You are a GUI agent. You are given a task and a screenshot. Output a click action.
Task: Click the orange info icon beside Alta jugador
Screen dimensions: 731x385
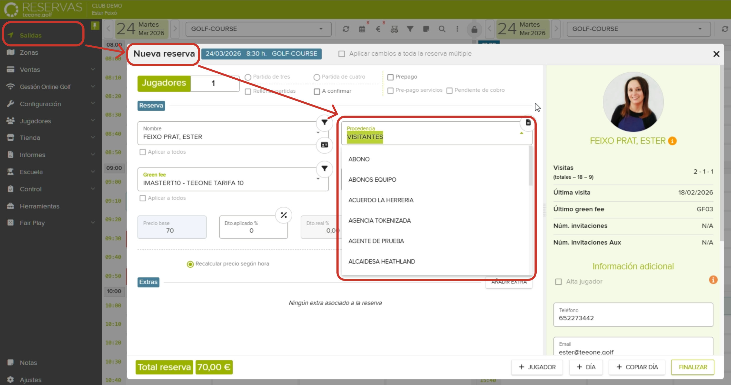pos(713,280)
